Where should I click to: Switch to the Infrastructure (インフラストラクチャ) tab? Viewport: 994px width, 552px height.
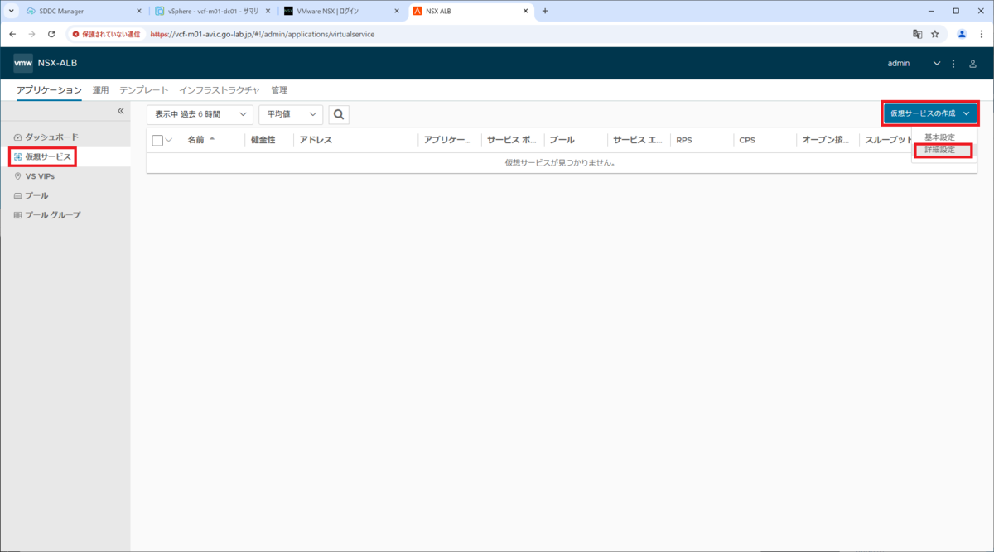(220, 90)
